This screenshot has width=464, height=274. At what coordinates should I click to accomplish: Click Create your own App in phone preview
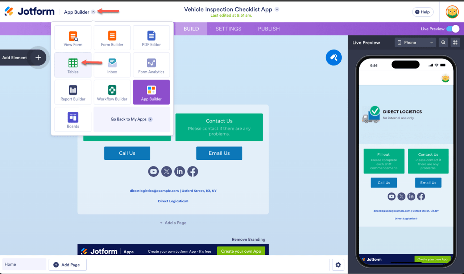click(432, 259)
